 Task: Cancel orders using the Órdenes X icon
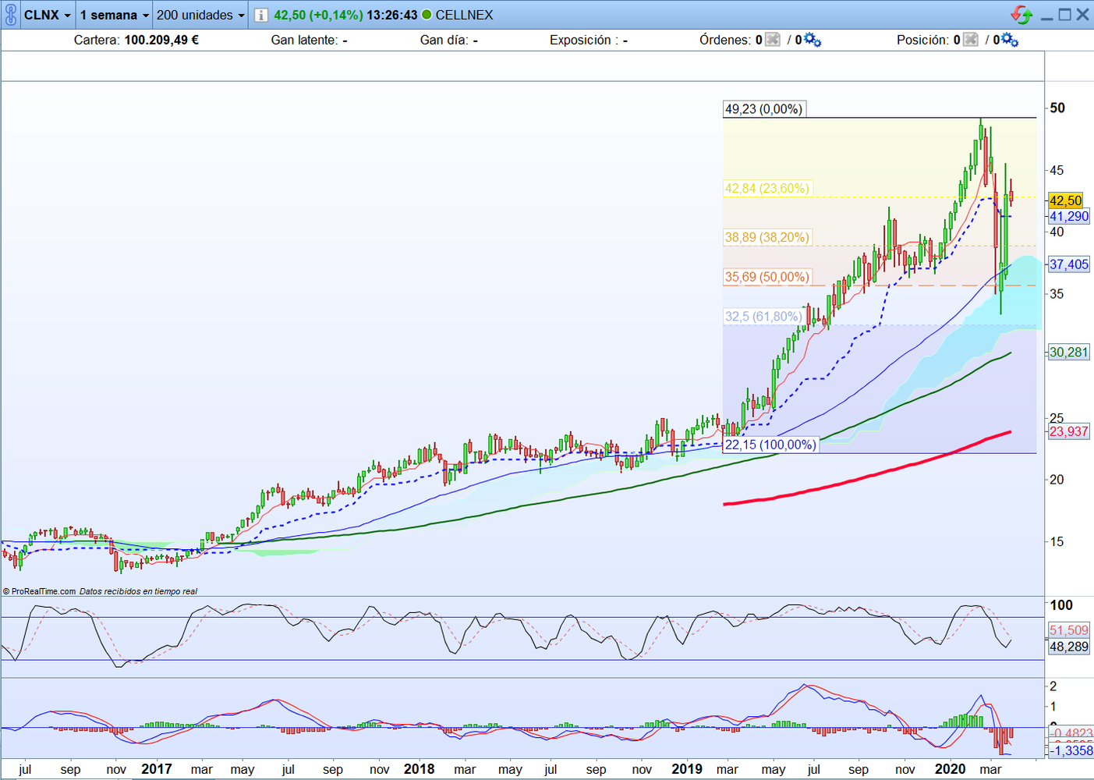(x=773, y=40)
